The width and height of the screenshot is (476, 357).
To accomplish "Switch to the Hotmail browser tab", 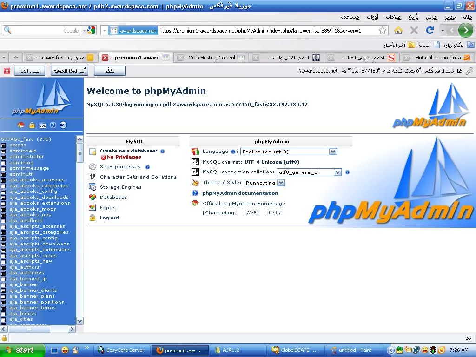I will point(436,58).
